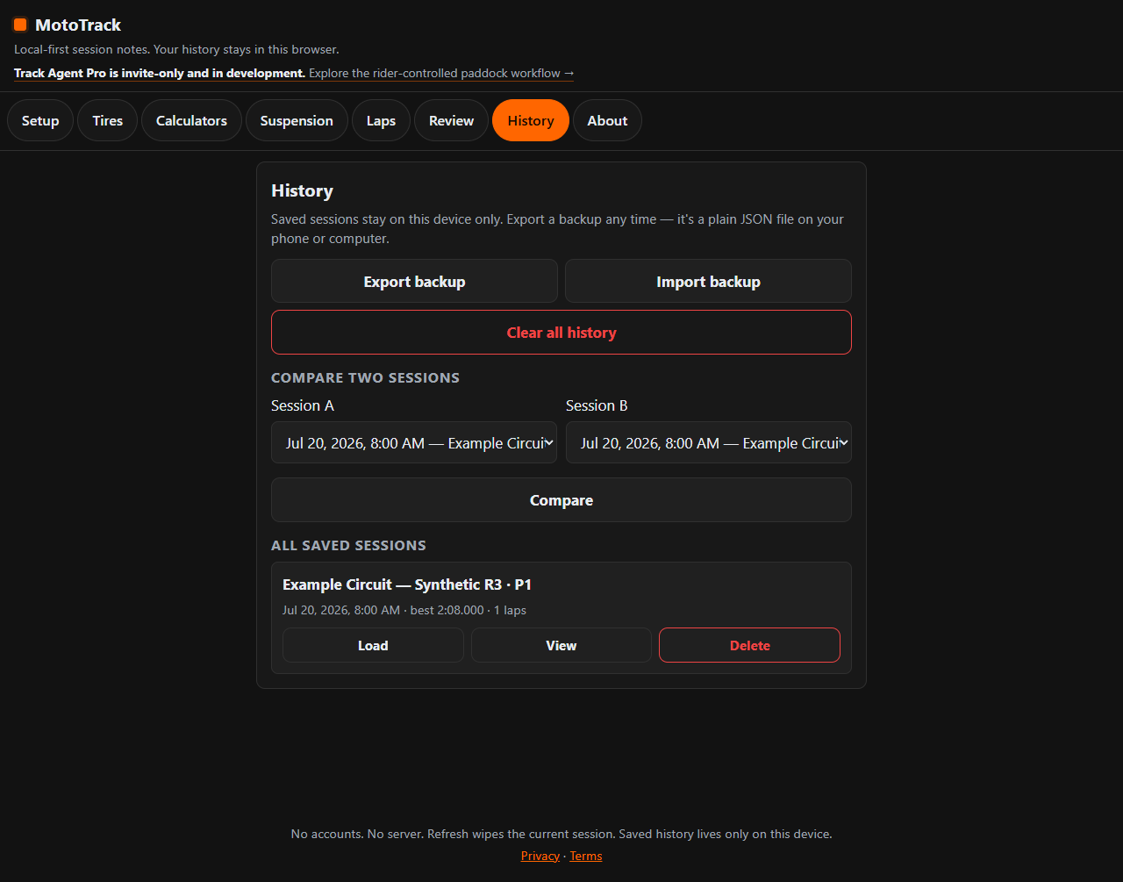Open the About tab

[x=607, y=120]
